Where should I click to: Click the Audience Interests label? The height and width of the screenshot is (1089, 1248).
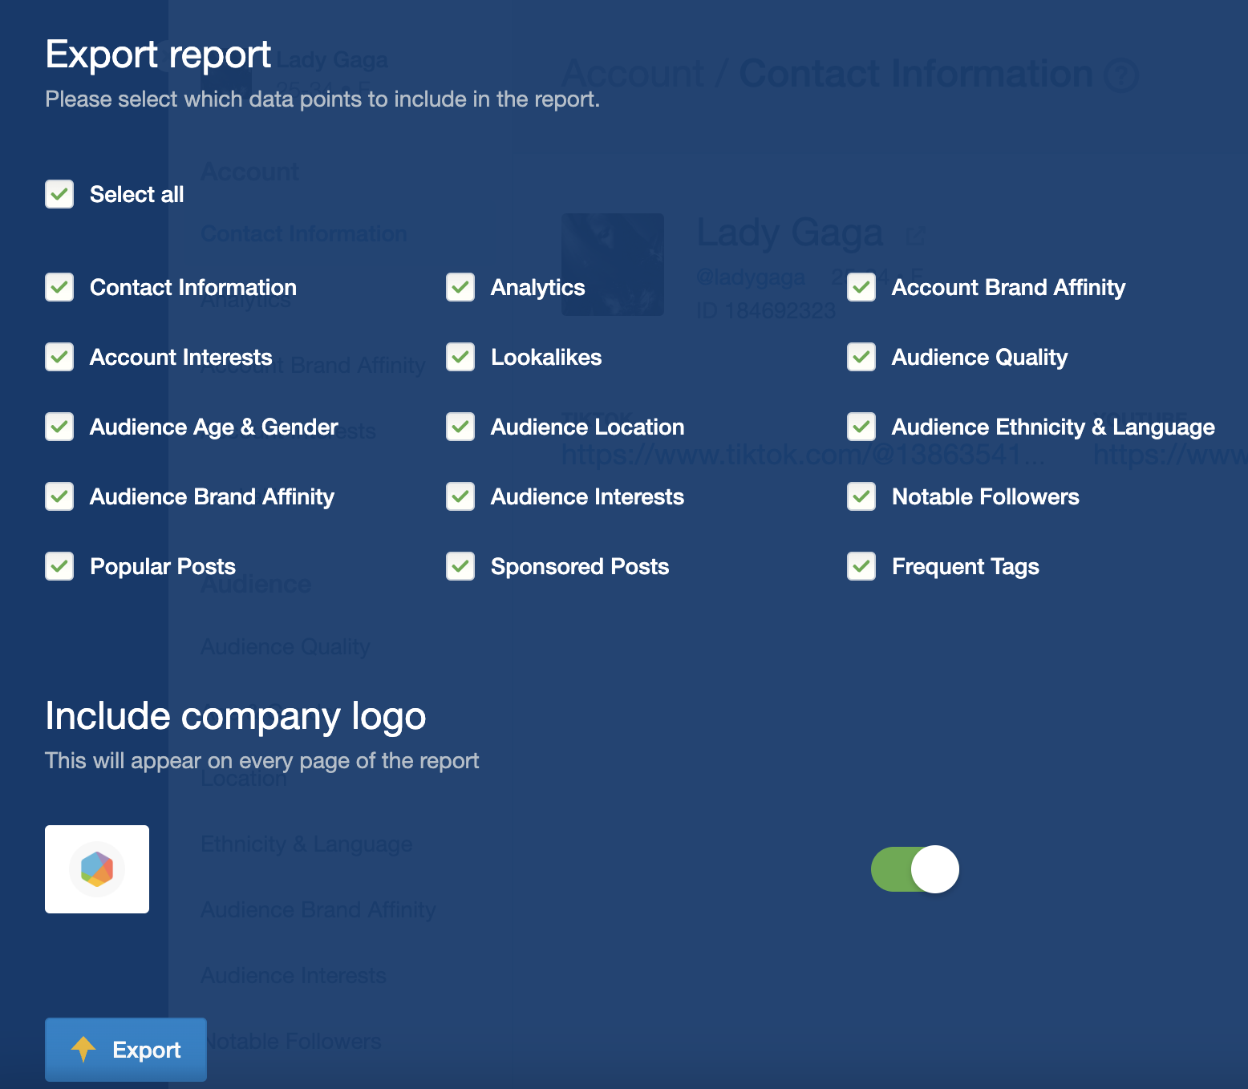588,496
